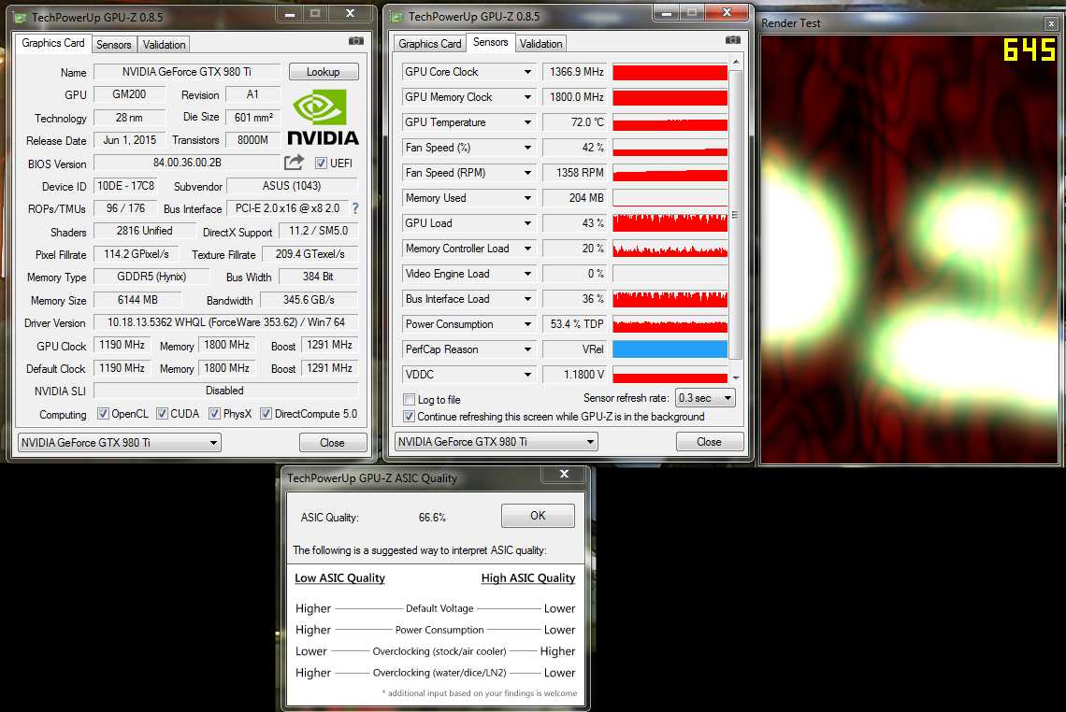Click the screenshot camera icon in Sensors window

pyautogui.click(x=732, y=41)
